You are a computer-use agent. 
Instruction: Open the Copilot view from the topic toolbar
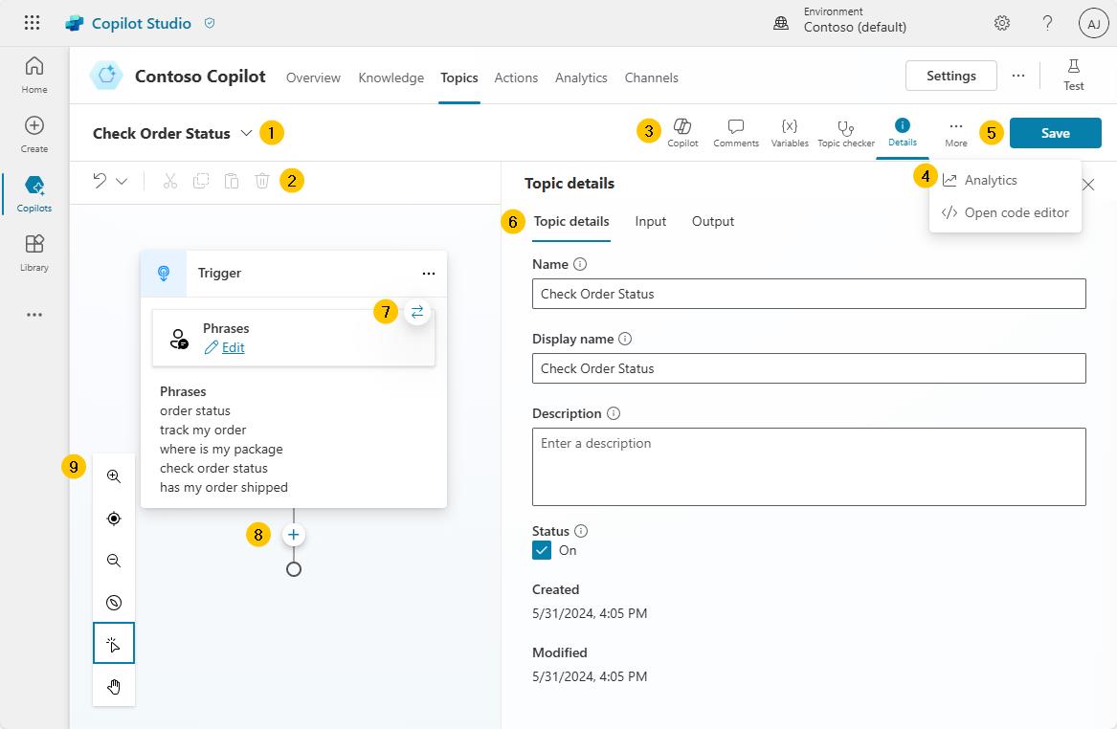[x=682, y=132]
